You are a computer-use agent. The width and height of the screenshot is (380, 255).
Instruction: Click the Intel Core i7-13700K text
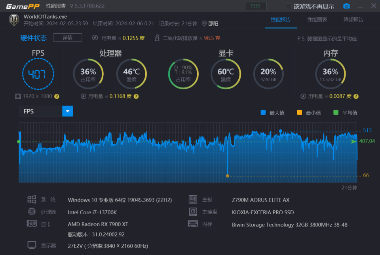(x=92, y=212)
